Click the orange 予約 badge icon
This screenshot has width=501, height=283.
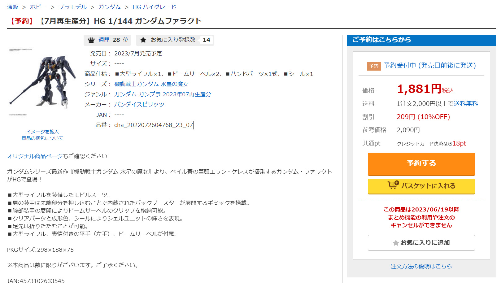[374, 66]
